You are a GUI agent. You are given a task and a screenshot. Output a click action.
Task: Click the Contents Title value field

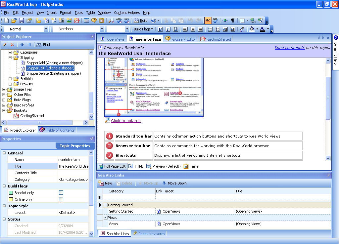click(x=73, y=173)
